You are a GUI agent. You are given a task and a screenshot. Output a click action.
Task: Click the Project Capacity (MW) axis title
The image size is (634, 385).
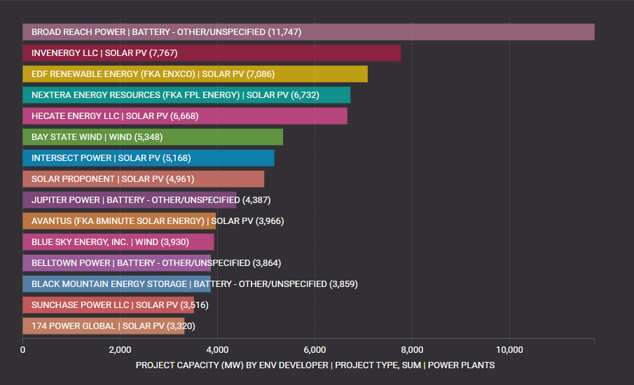coord(315,365)
